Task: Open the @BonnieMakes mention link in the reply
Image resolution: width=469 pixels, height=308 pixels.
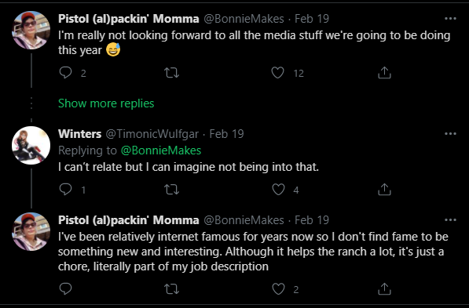Action: tap(161, 150)
